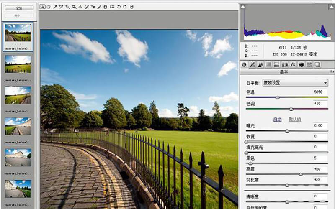Rotate image 90° counterclockwise

[119, 7]
